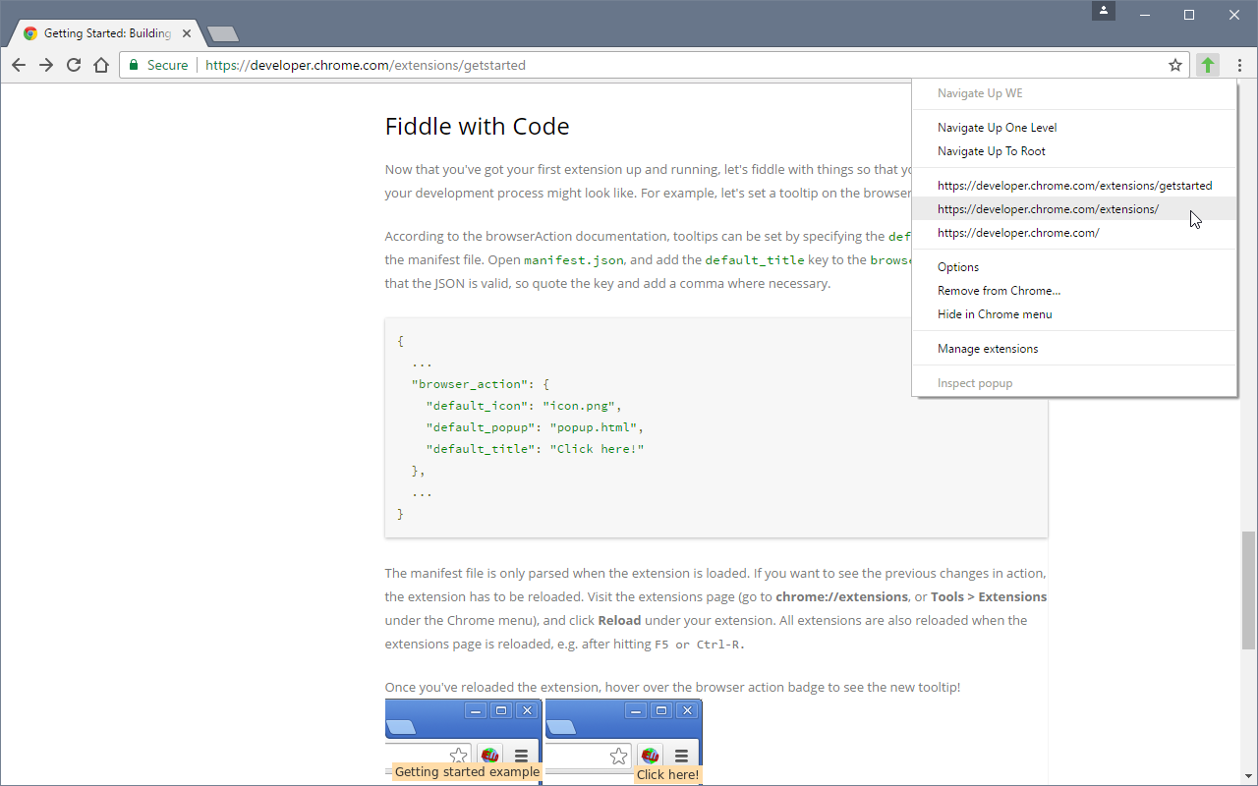Select Navigate Up To Root

(991, 151)
